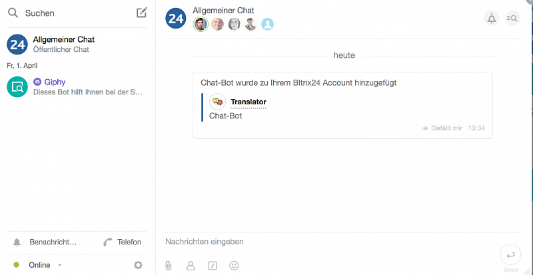This screenshot has height=275, width=533.
Task: Click the search magnifier icon
Action: [x=13, y=13]
